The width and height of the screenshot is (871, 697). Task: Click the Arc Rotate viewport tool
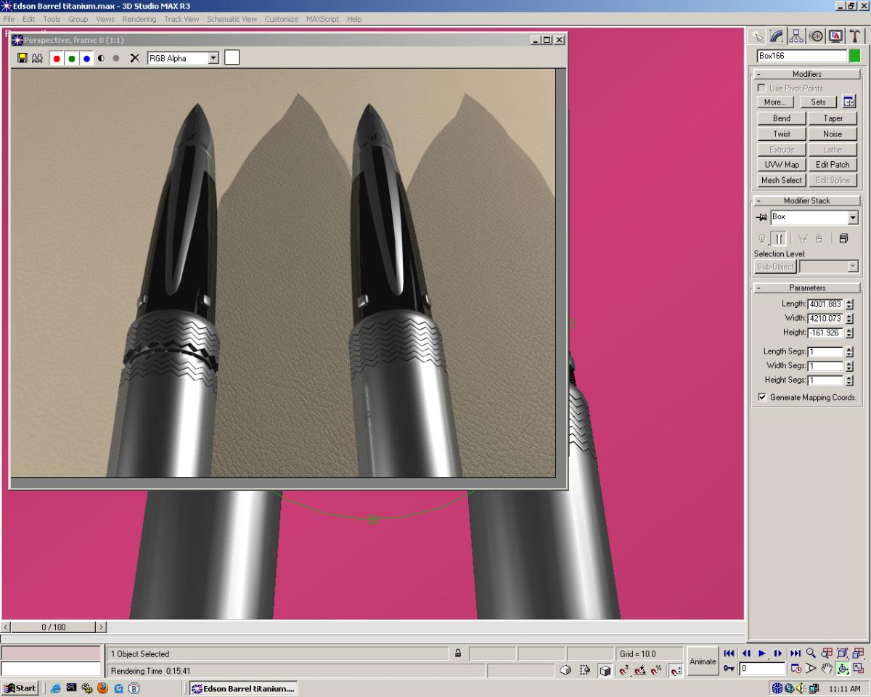coord(843,668)
